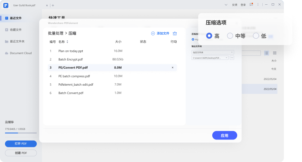Screen dimensions: 302x162
Task: Select the PE batch compress.pdf row
Action: (x=113, y=76)
